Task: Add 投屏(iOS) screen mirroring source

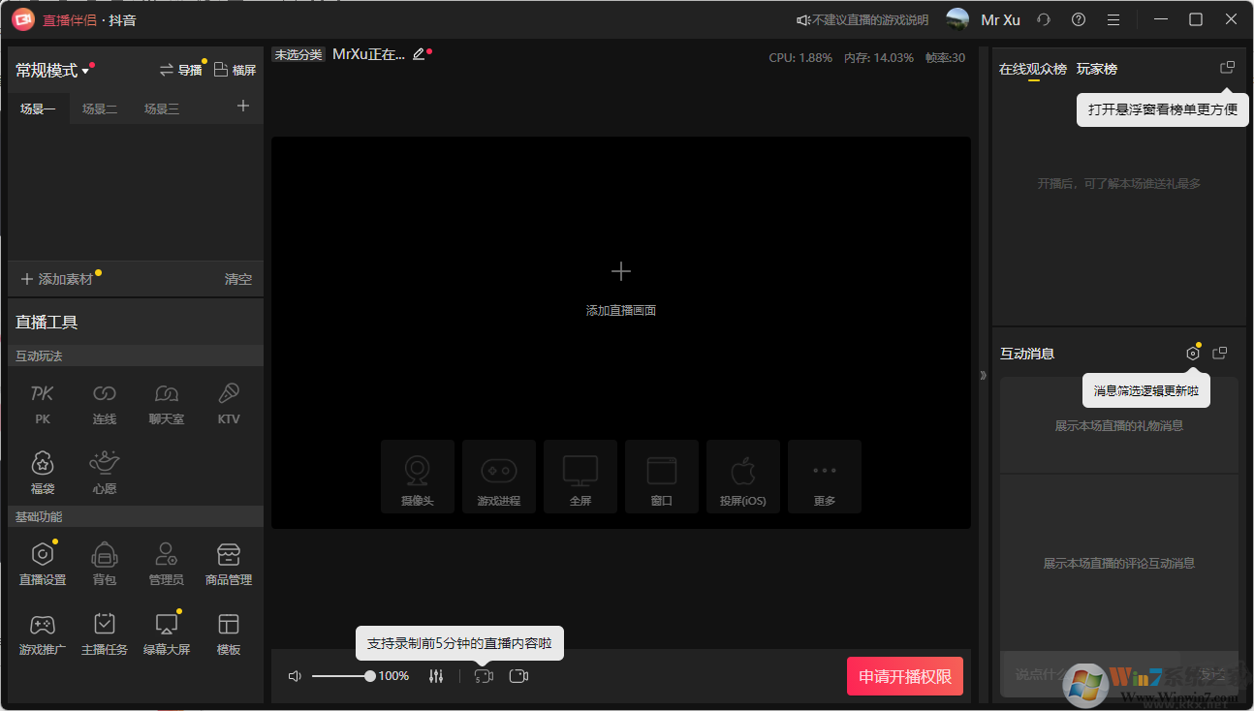Action: [x=743, y=477]
